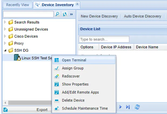Image resolution: width=167 pixels, height=114 pixels.
Task: Choose Assign Group from the context menu
Action: [x=84, y=68]
